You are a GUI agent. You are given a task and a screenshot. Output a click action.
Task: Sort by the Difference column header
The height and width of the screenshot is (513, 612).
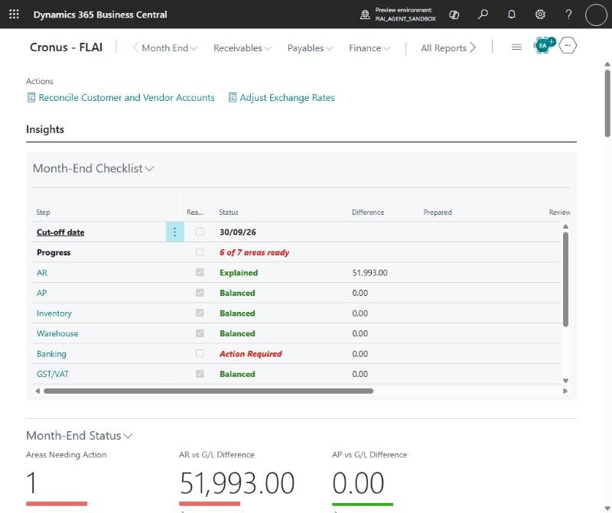368,213
